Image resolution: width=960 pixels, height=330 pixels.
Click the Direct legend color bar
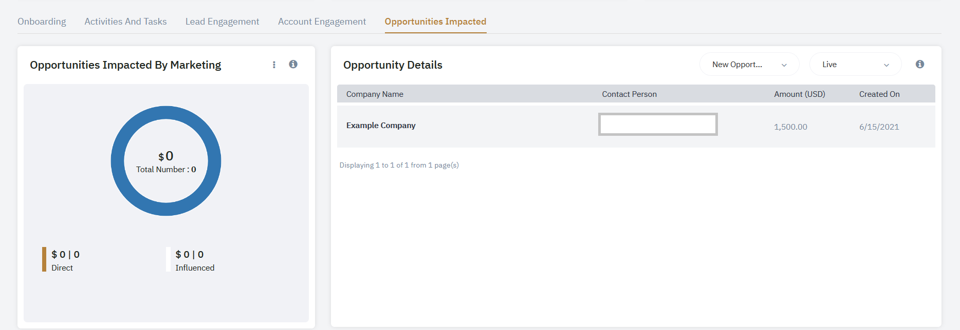[x=44, y=259]
